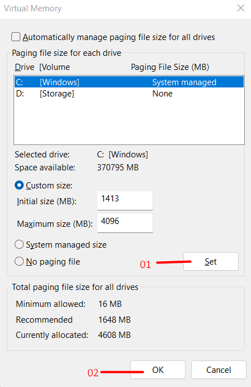251x387 pixels.
Task: Click the Drive column header
Action: point(24,67)
